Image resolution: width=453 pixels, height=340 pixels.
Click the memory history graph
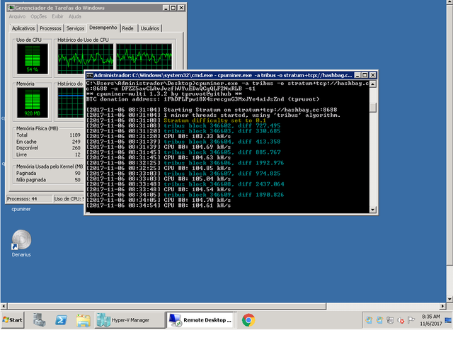(x=71, y=103)
